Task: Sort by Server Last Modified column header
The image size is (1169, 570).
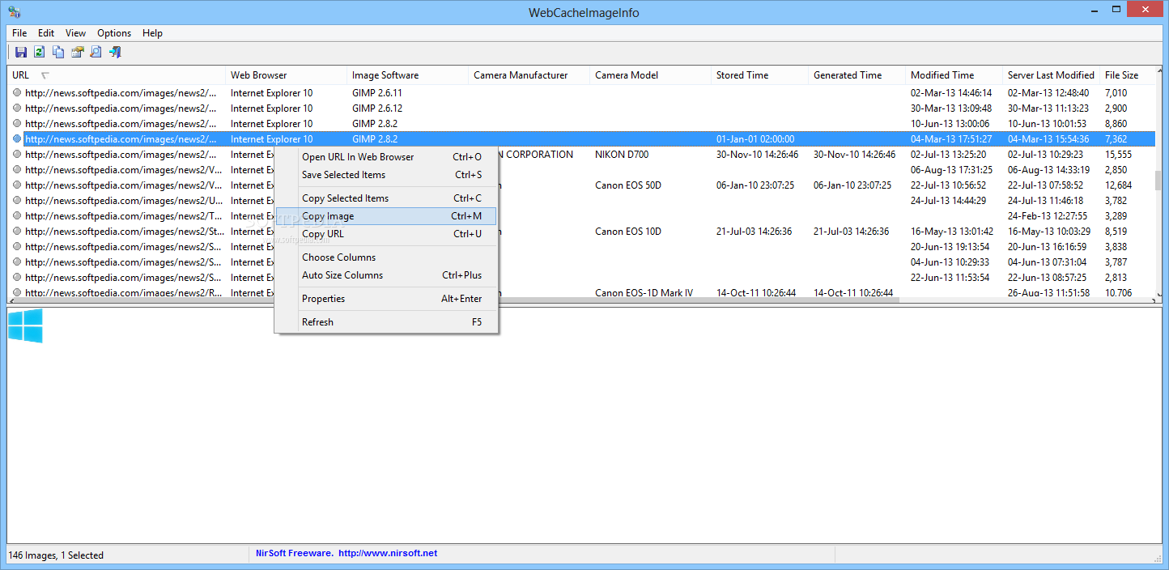Action: pos(1052,75)
